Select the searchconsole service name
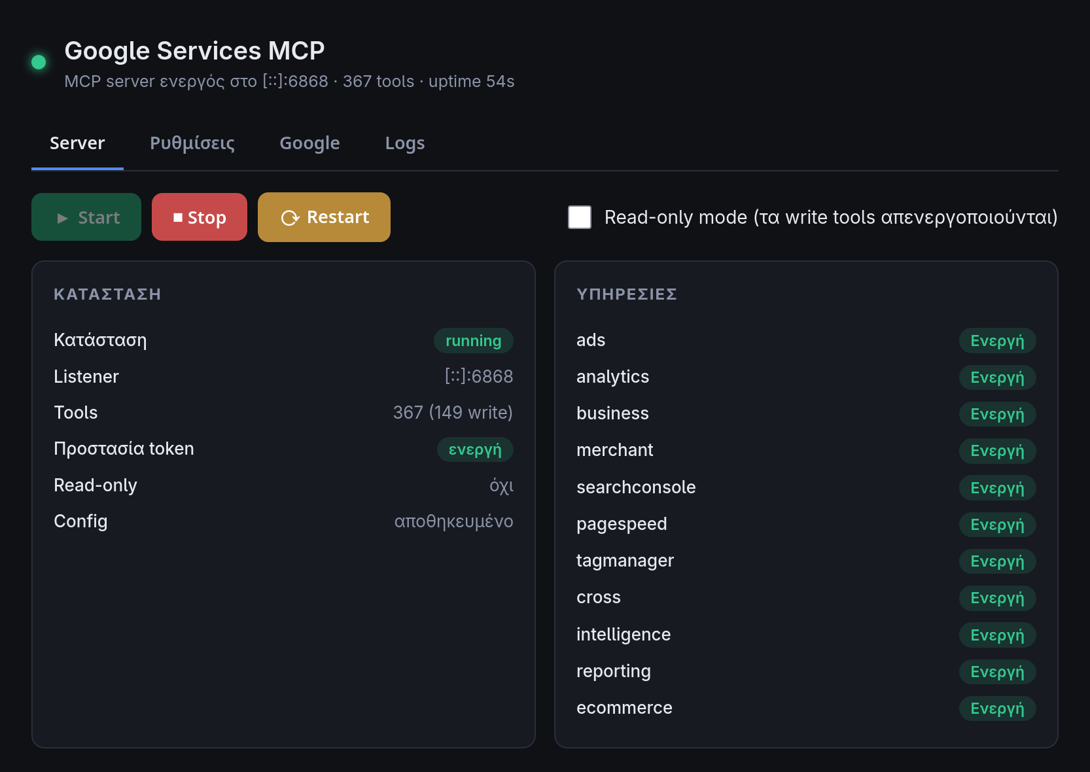1090x772 pixels. coord(636,487)
